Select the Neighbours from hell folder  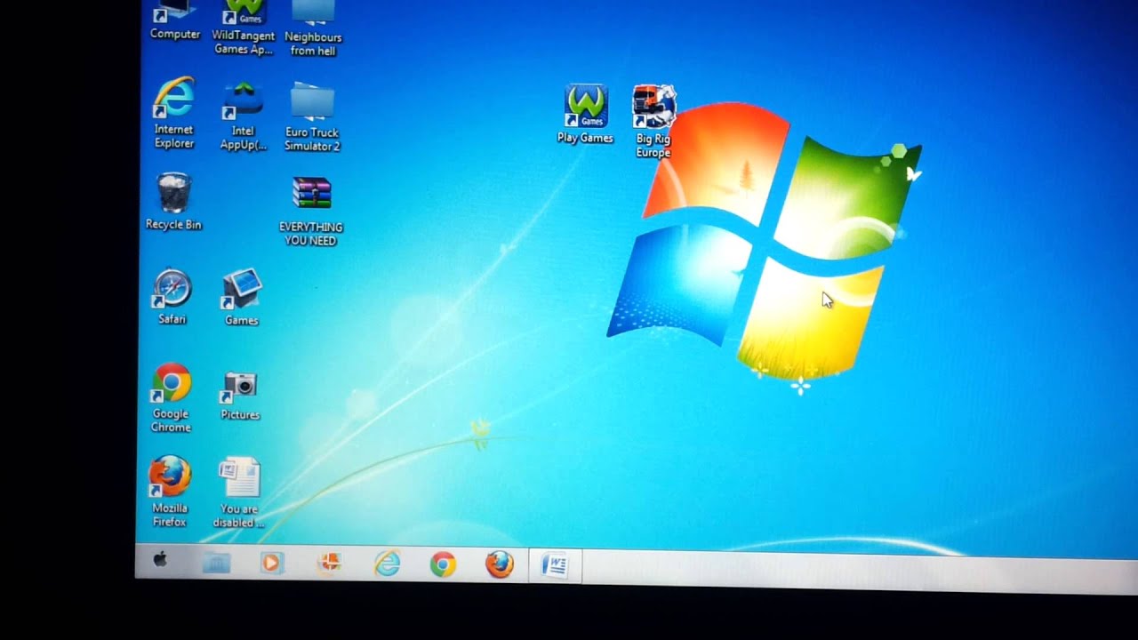click(x=313, y=28)
